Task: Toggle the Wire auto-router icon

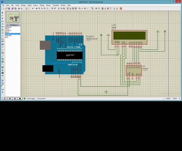Action: [93, 8]
